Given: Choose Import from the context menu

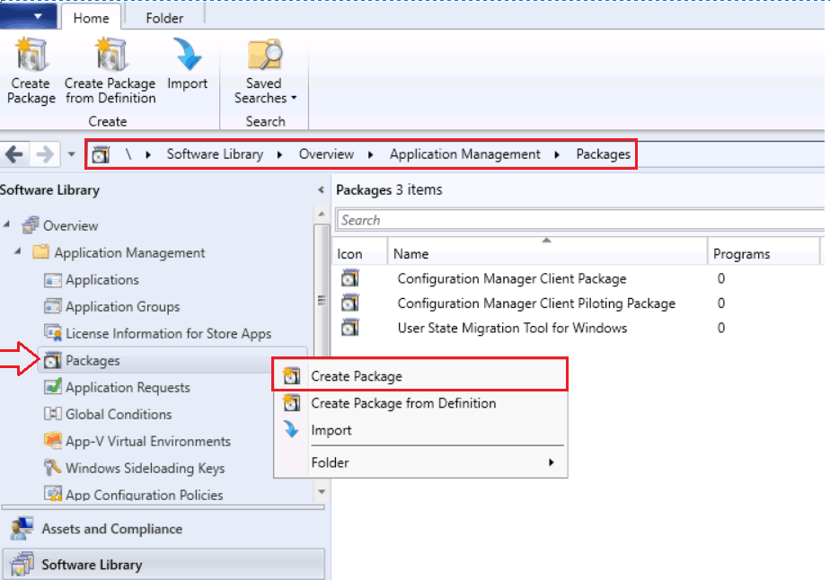Looking at the screenshot, I should 419,430.
